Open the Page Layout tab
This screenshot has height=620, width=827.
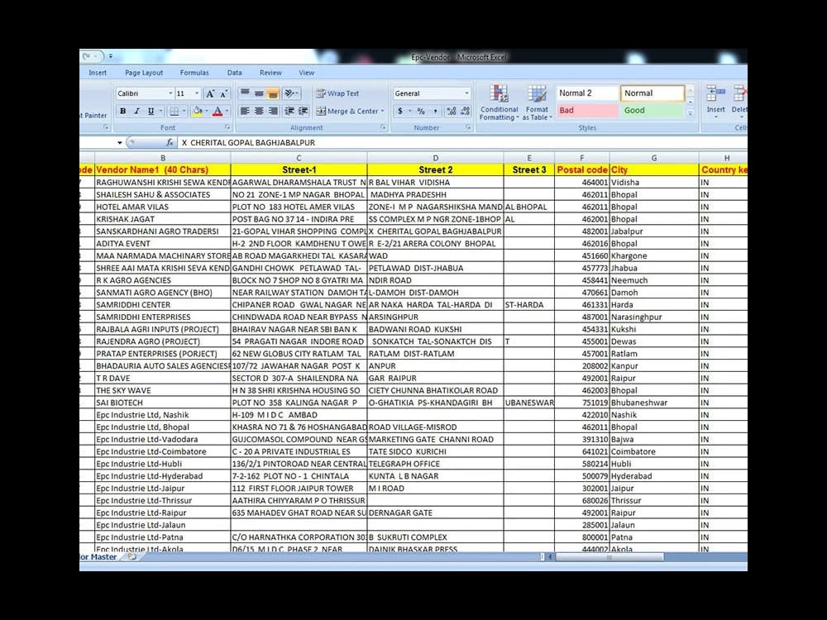point(144,73)
